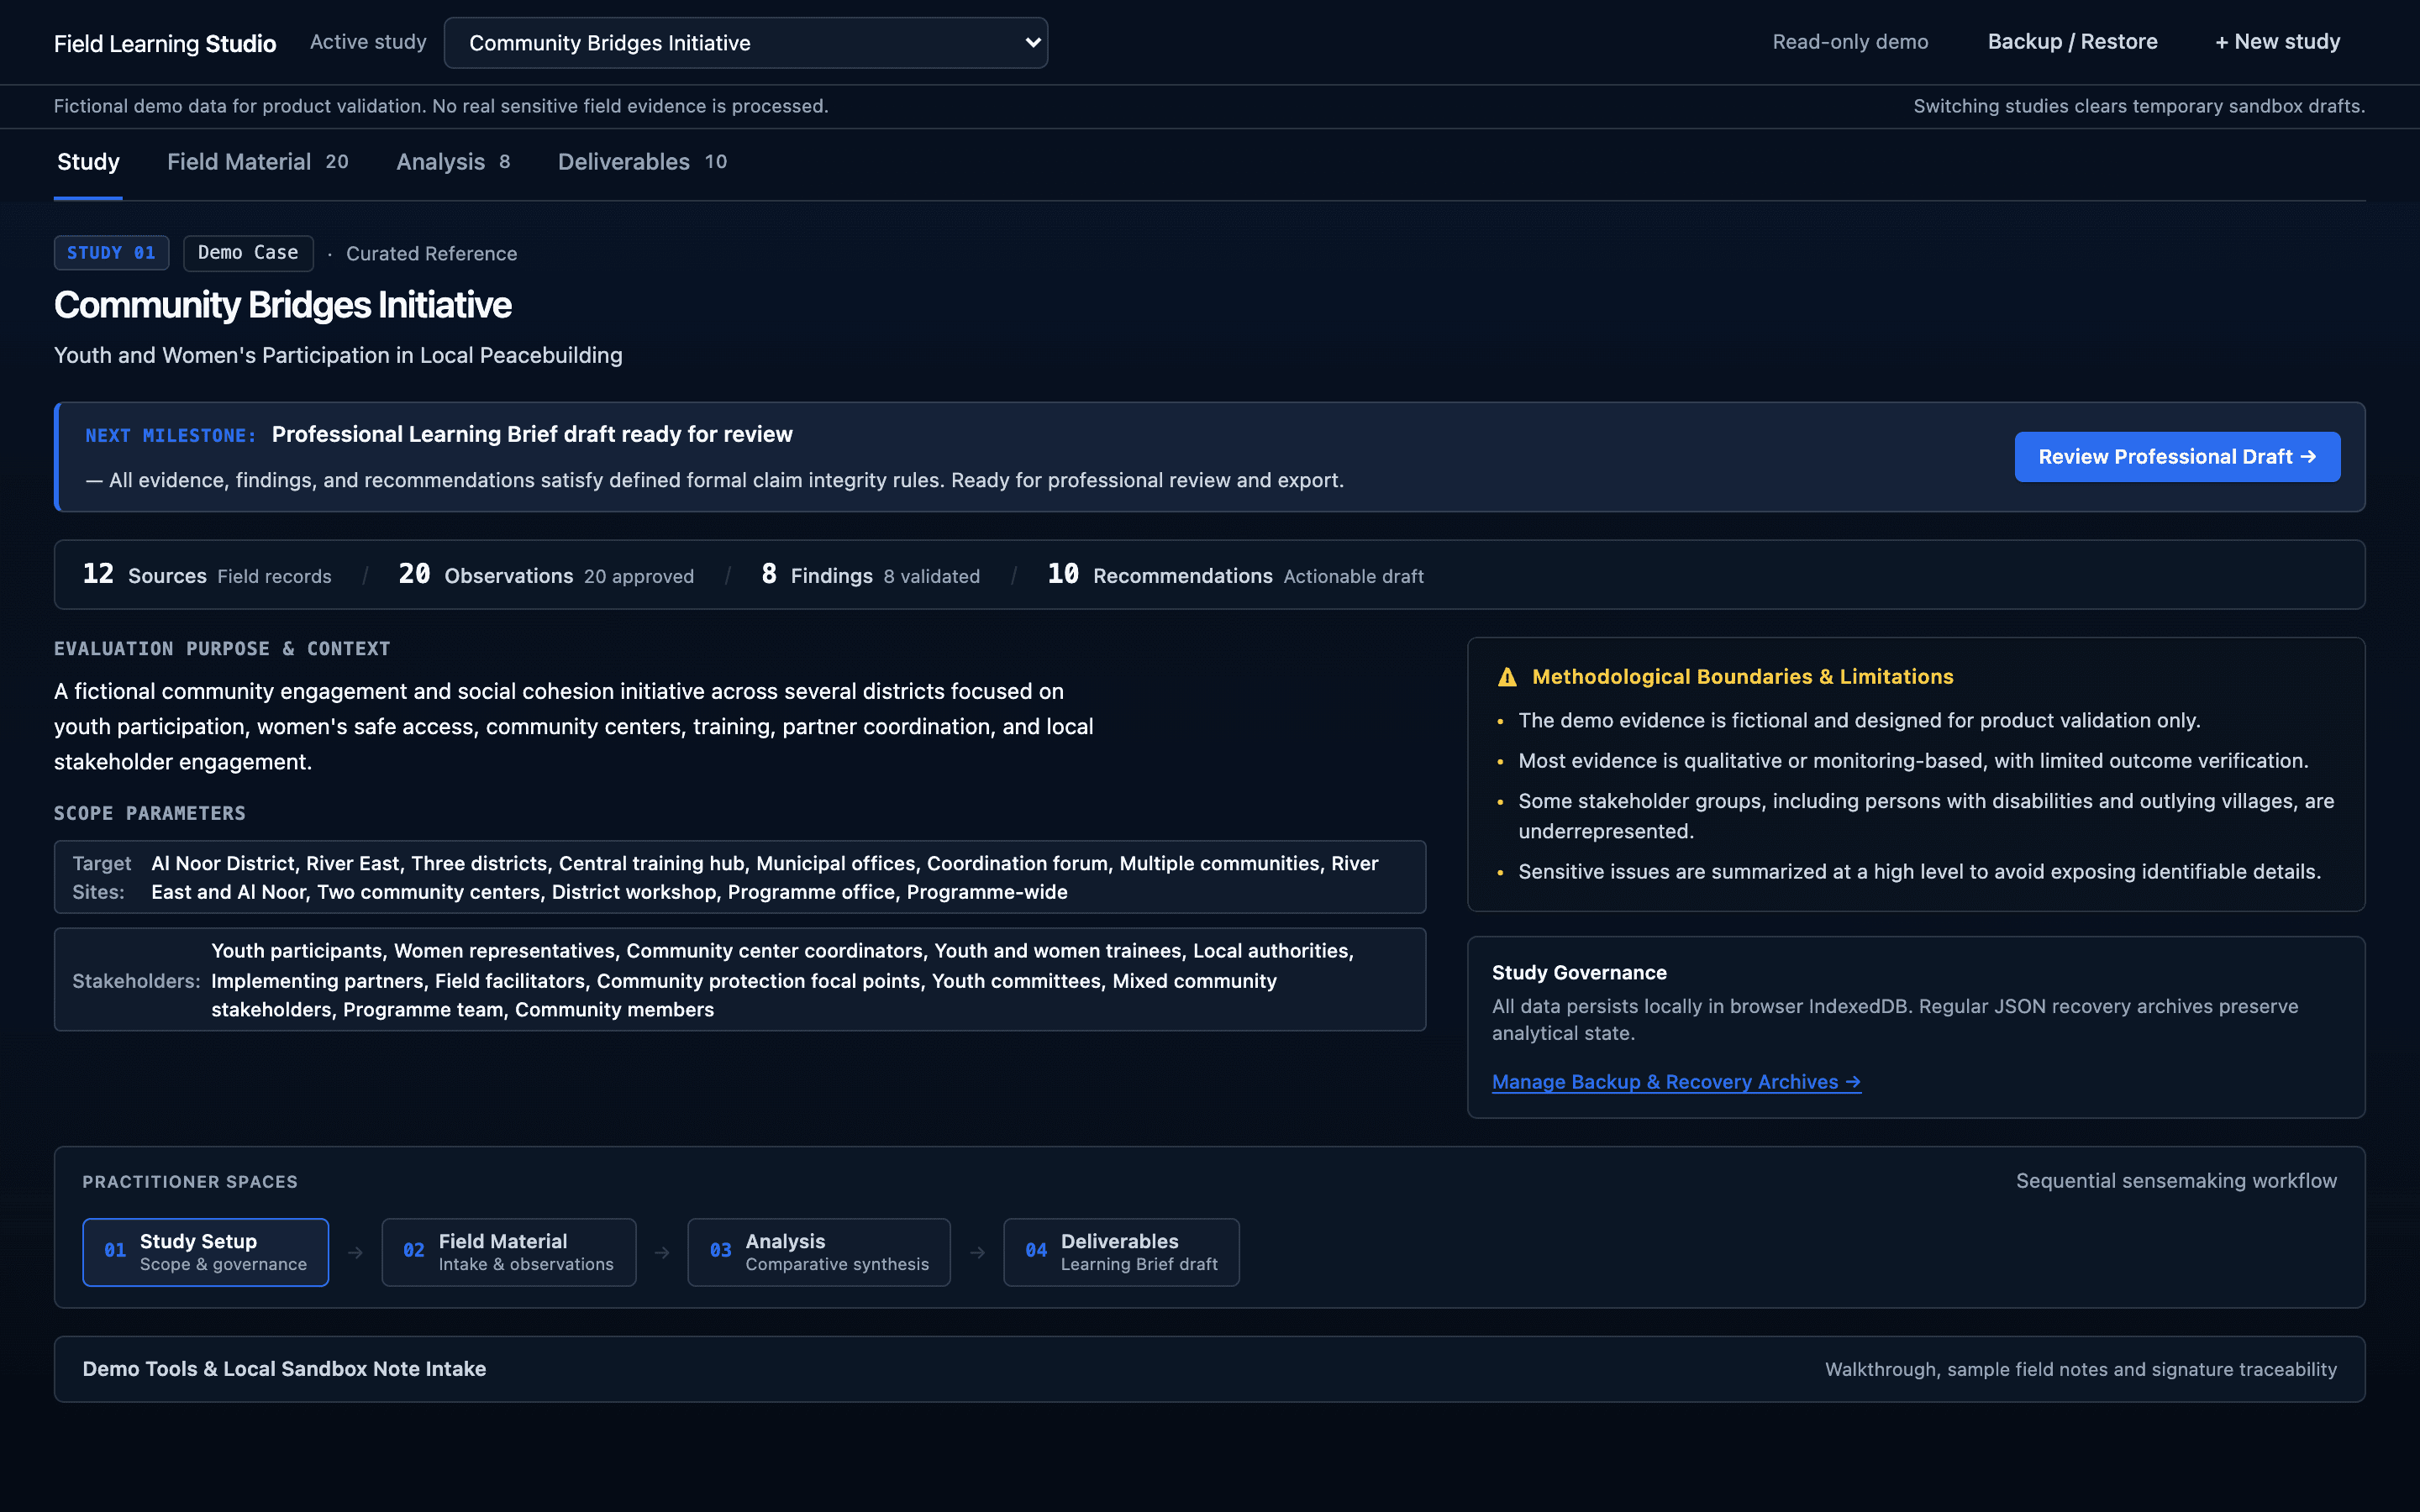Click the Sequential sensemaking workflow text
The image size is (2420, 1512).
coord(2176,1181)
